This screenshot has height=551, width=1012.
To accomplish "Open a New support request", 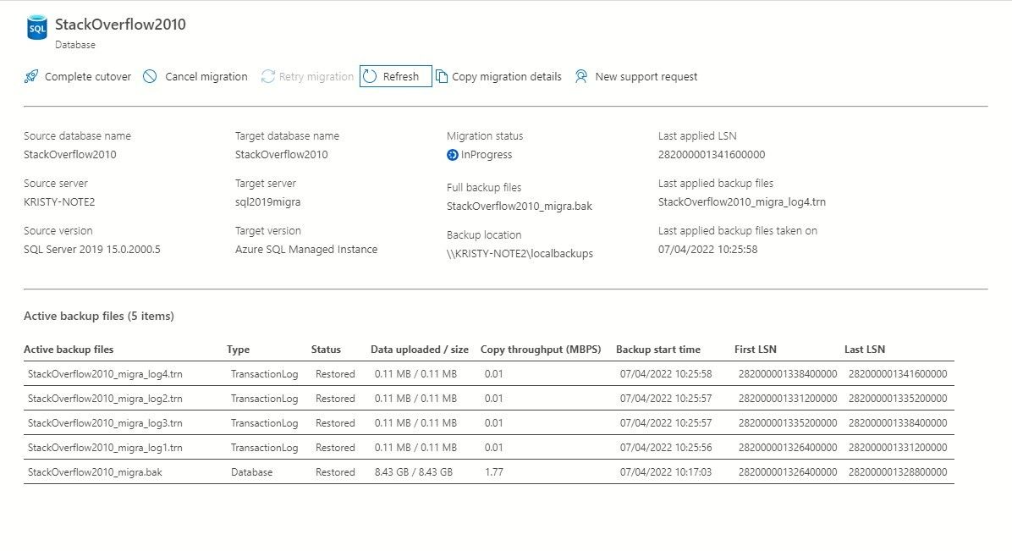I will pos(636,76).
